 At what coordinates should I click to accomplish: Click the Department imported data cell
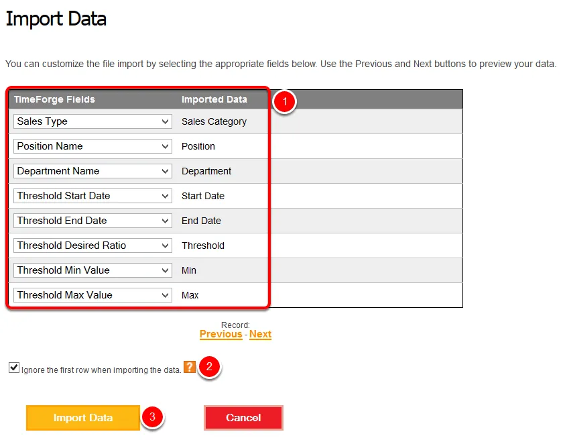pyautogui.click(x=206, y=171)
